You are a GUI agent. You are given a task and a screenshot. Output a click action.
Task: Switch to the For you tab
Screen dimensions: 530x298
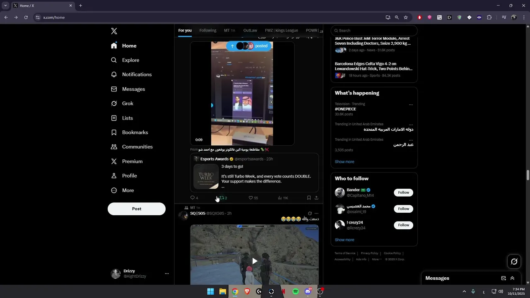tap(185, 30)
